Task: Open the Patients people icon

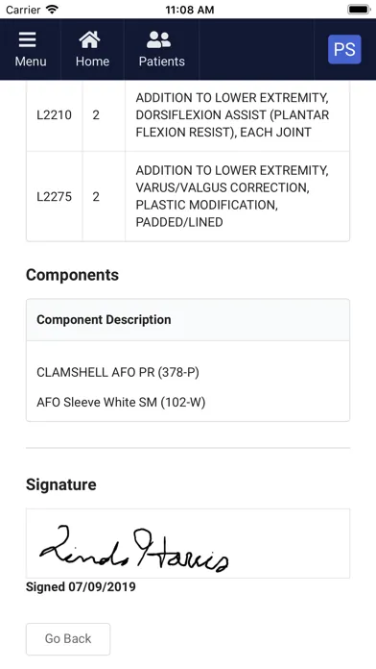Action: pos(158,40)
